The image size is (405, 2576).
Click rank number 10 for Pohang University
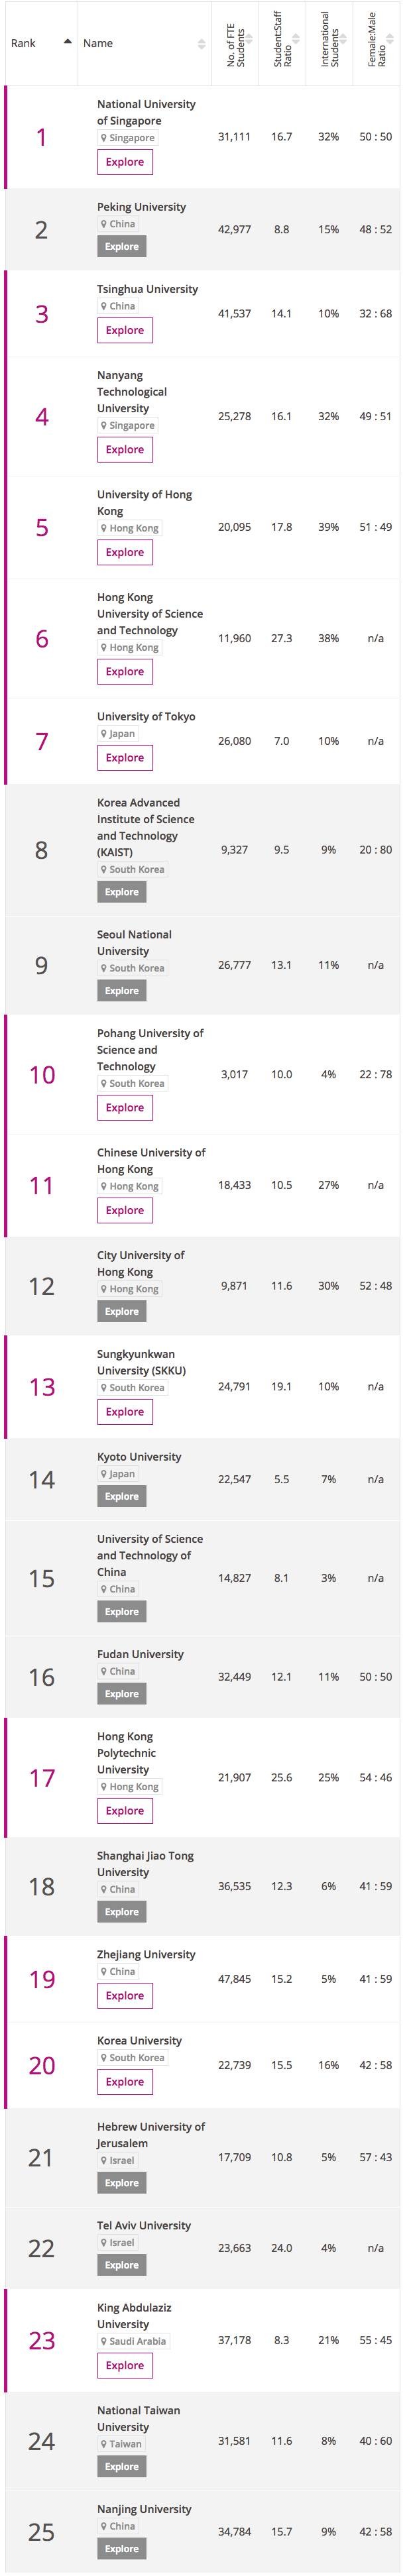(x=42, y=1075)
